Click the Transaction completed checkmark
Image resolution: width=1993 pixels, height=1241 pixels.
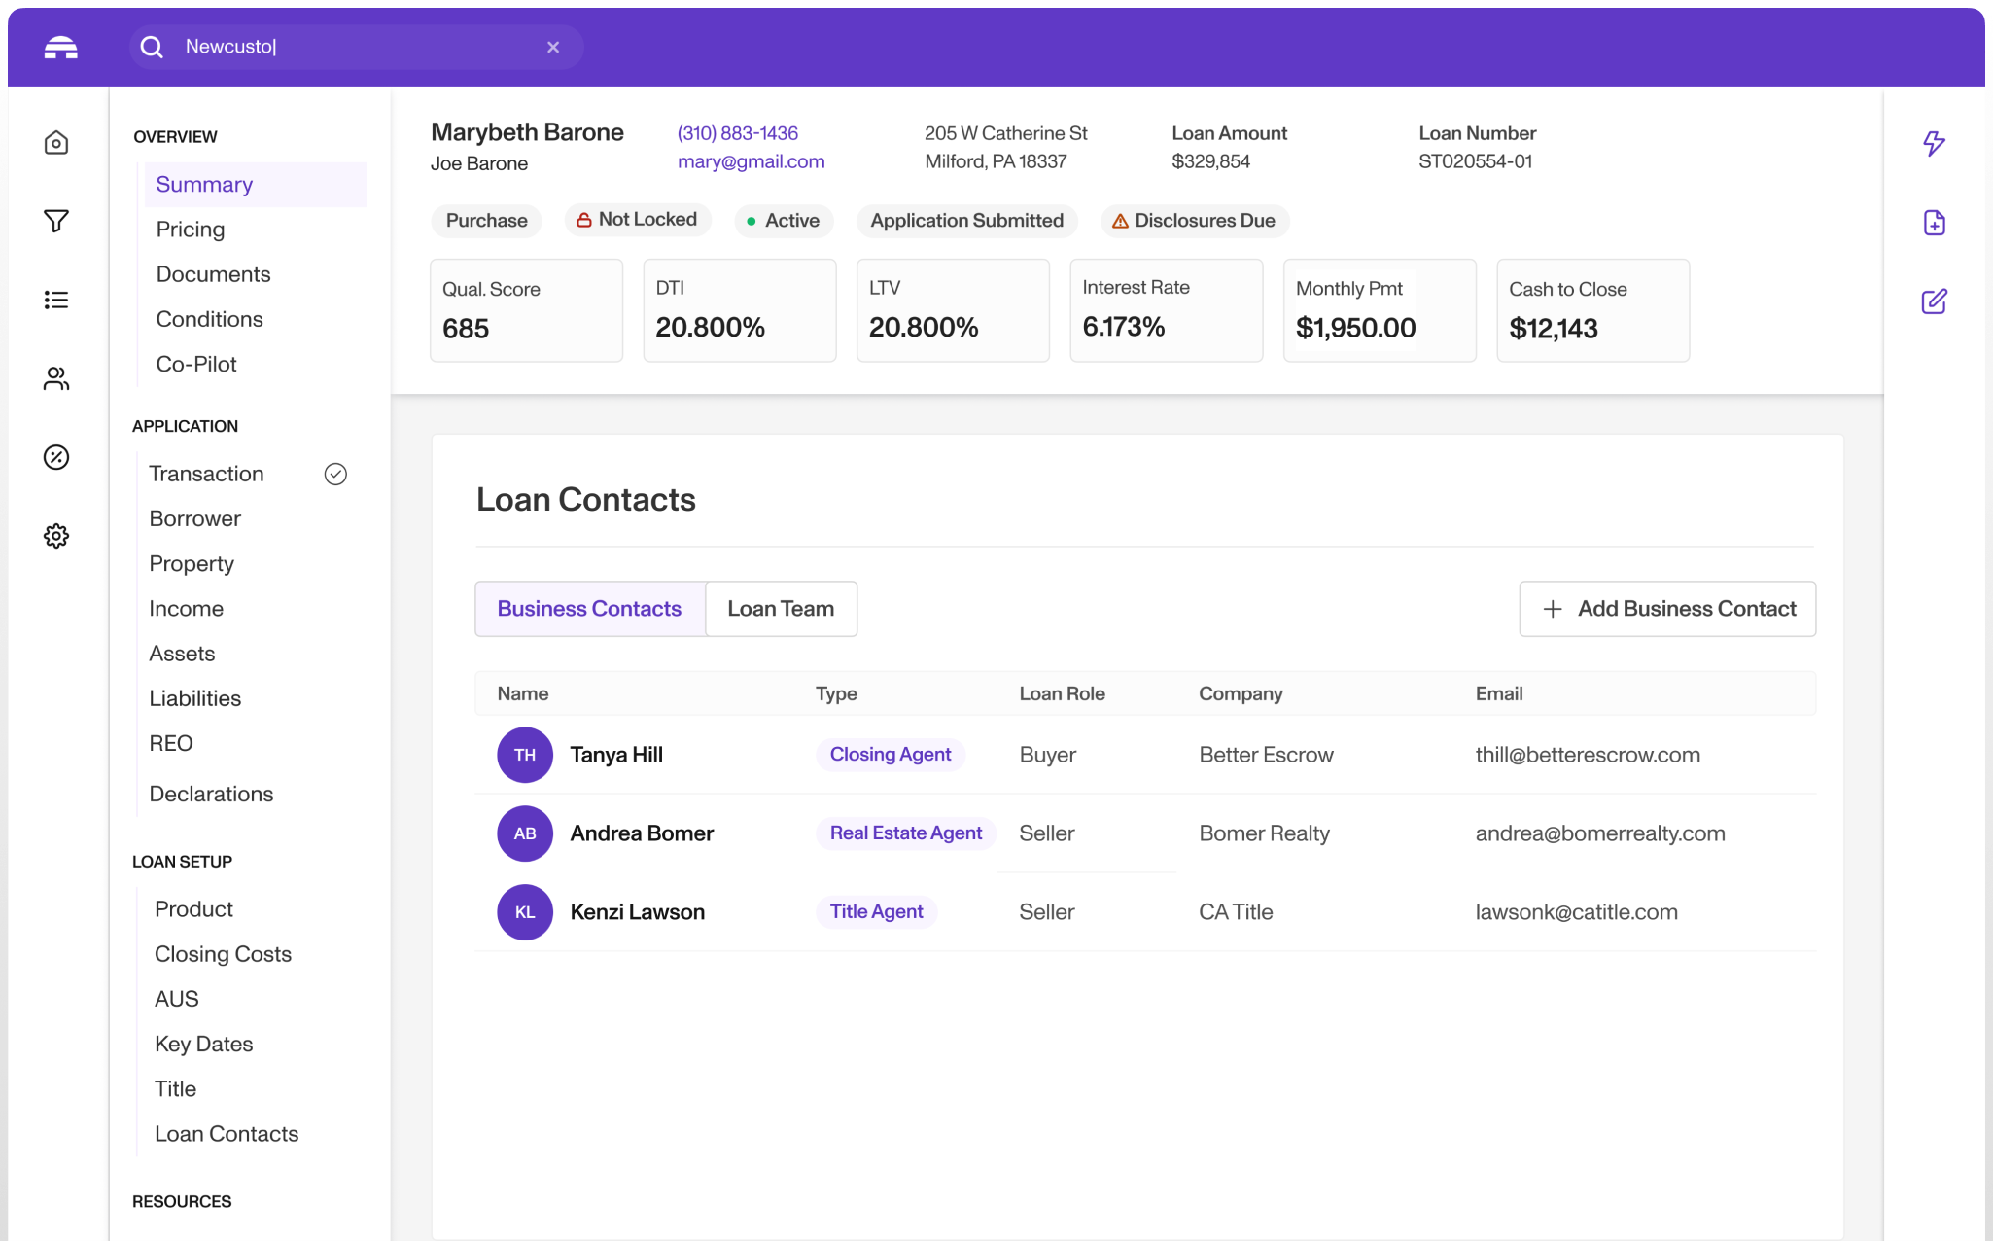pyautogui.click(x=335, y=474)
